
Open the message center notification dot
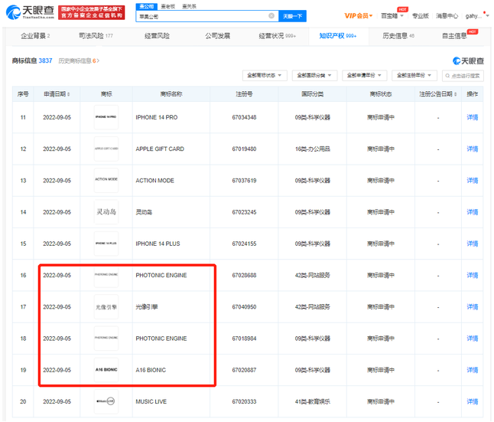point(484,12)
